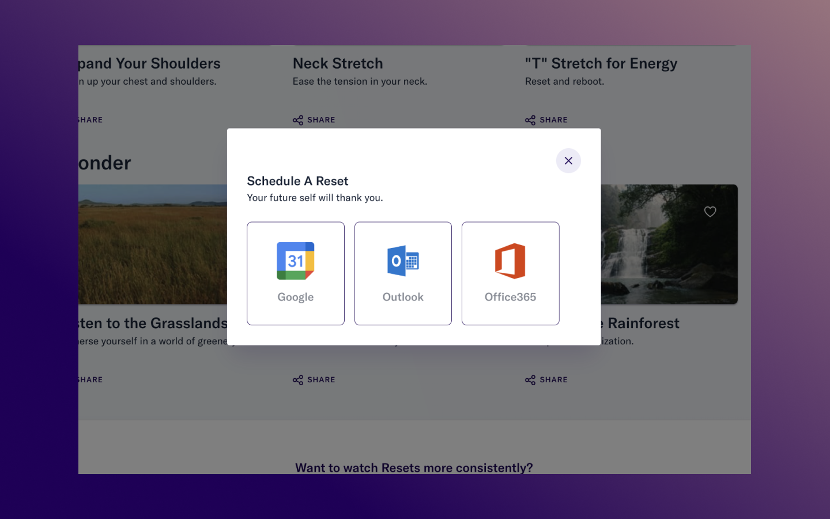The height and width of the screenshot is (519, 830).
Task: Click "Want to watch Resets more consistently?" text
Action: 414,468
